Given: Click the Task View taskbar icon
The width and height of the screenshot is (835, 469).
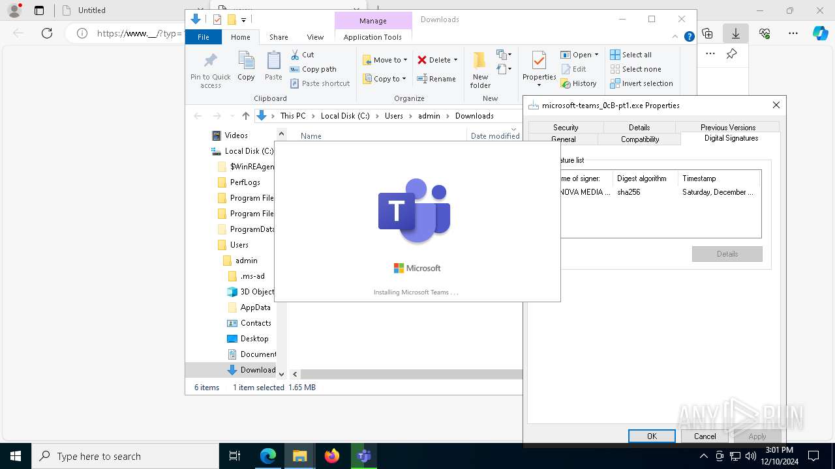Looking at the screenshot, I should [x=235, y=456].
